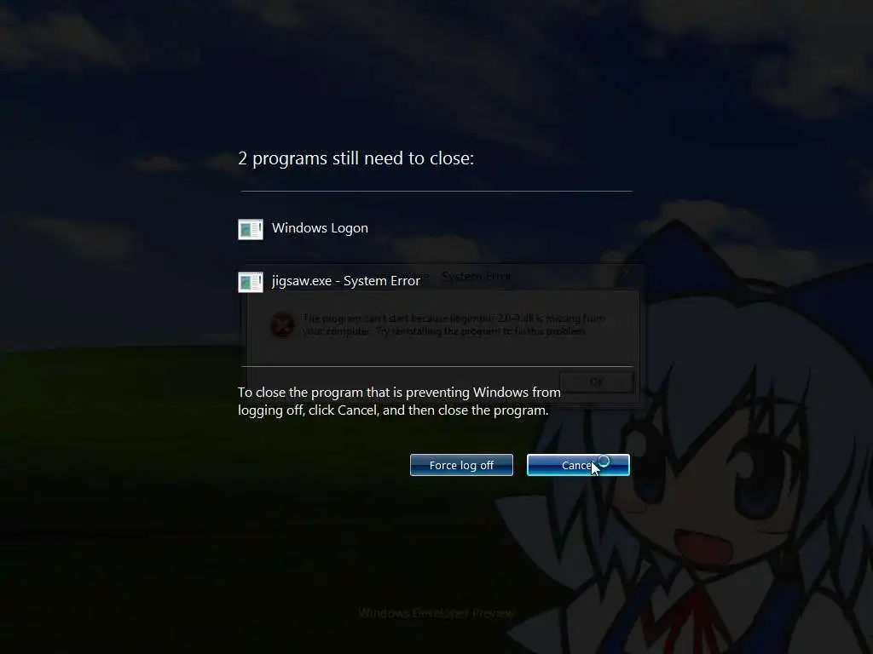Click OK in the dimmed jigsaw.exe error dialog

(596, 382)
